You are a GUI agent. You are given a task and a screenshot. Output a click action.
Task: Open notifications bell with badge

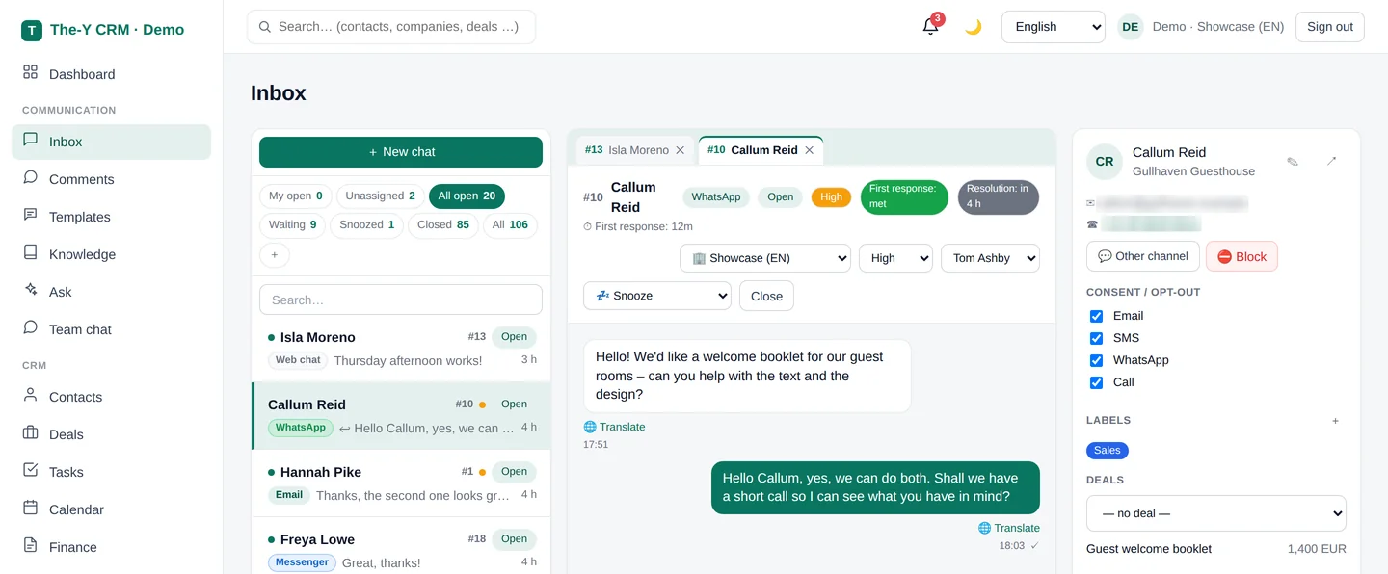click(x=931, y=26)
